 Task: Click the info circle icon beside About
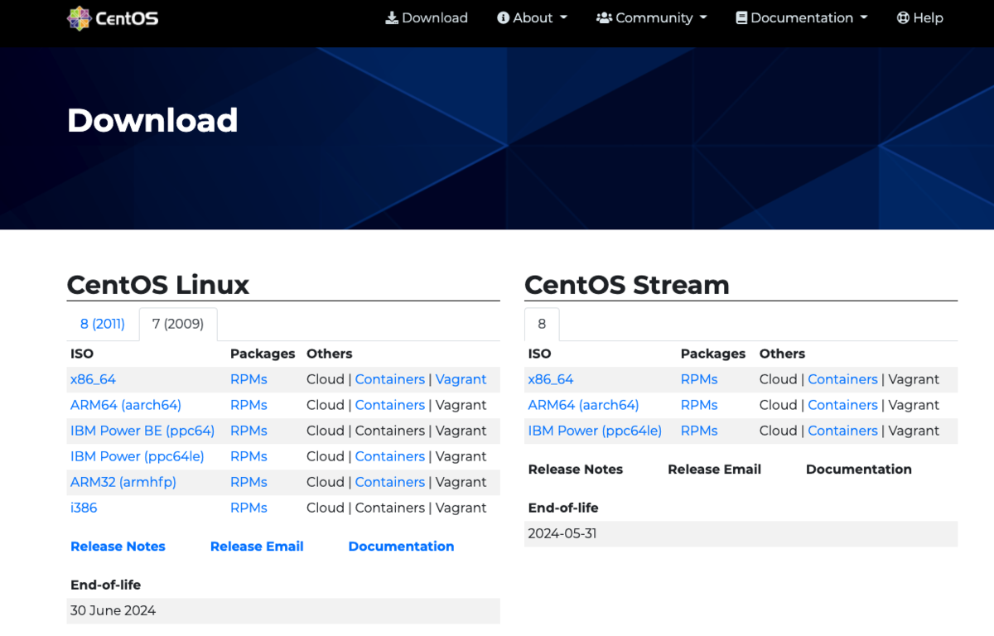point(503,18)
